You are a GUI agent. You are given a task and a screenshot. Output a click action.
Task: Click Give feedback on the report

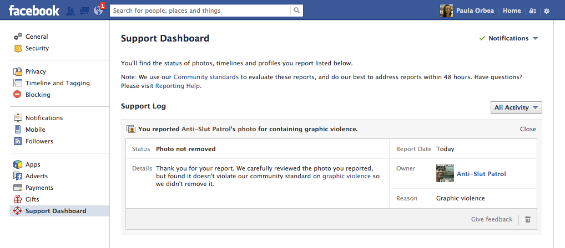(x=492, y=219)
